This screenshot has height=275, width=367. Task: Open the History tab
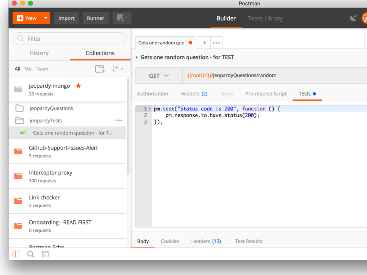39,53
